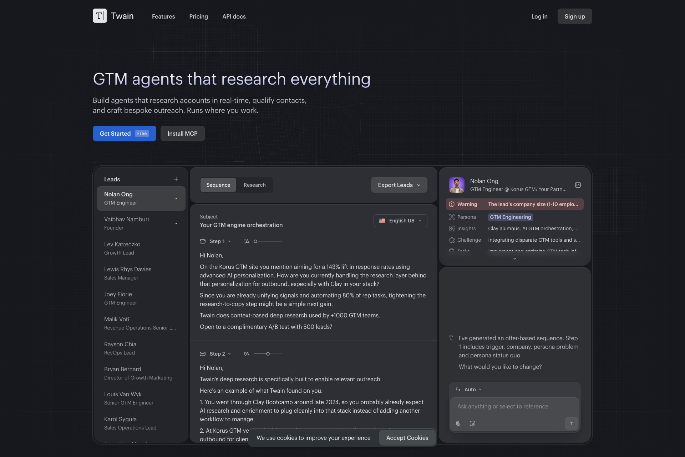Switch to the Research view

(x=254, y=185)
